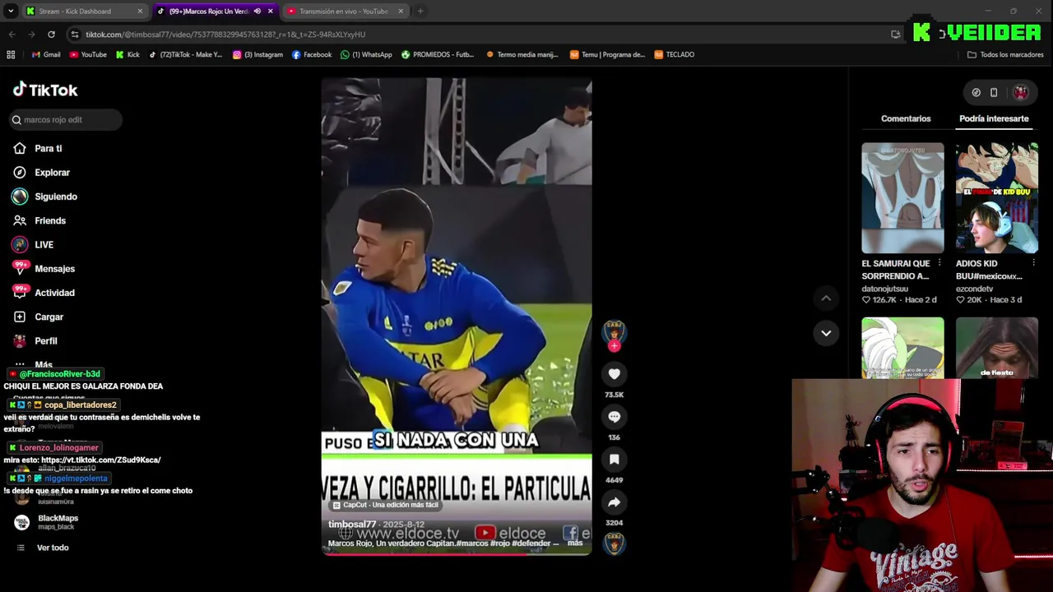
Task: Share the video with arrow icon
Action: tap(614, 502)
